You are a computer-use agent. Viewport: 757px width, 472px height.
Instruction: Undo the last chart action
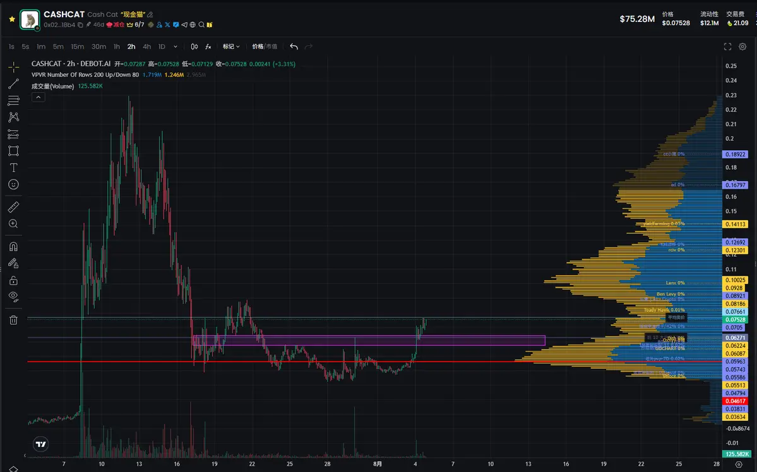294,46
